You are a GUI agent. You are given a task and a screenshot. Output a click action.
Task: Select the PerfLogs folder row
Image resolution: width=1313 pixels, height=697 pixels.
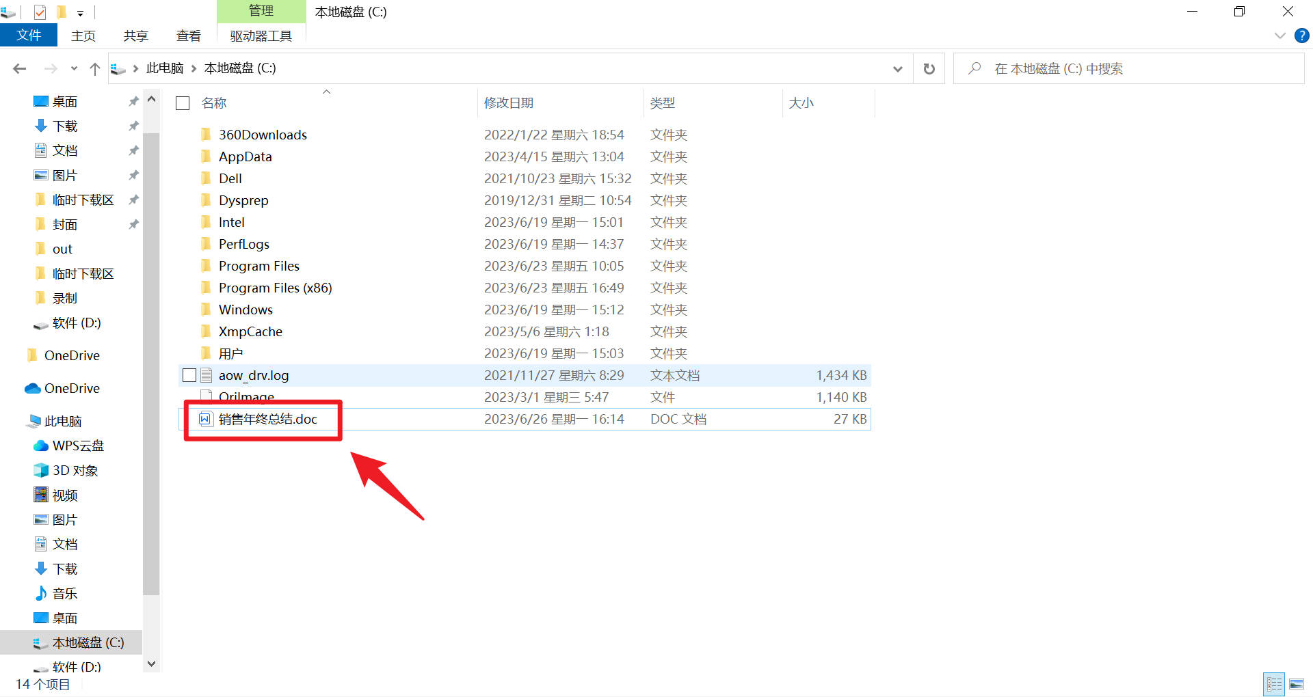(x=525, y=244)
